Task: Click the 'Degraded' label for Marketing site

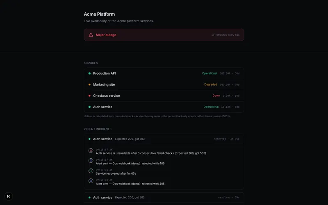Action: 211,84
